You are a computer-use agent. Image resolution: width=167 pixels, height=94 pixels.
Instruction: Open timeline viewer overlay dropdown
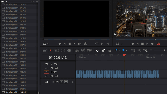coord(121,44)
